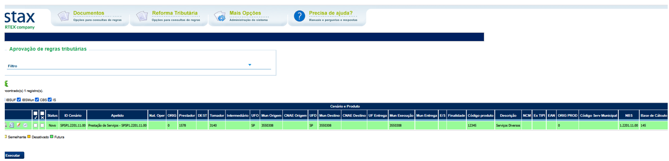Click the Nat. Oper column header
Screen dimensions: 669x161
[x=157, y=116]
